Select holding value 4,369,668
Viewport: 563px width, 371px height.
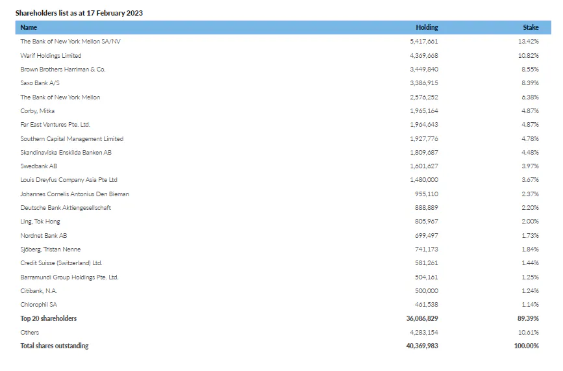point(424,56)
